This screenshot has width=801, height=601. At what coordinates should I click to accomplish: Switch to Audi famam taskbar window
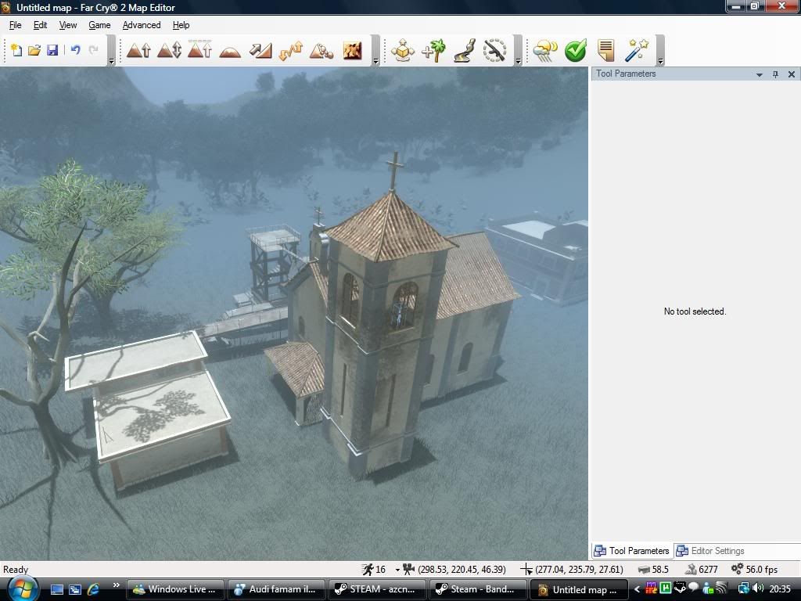(x=275, y=589)
